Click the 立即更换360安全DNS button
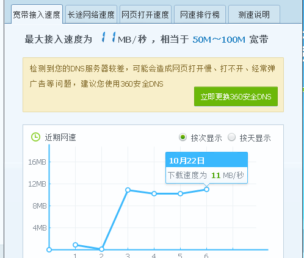 (x=236, y=96)
